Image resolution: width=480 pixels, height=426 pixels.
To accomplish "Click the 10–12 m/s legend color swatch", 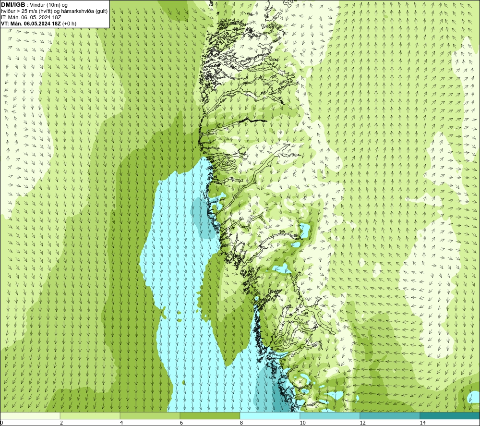I will coord(330,415).
